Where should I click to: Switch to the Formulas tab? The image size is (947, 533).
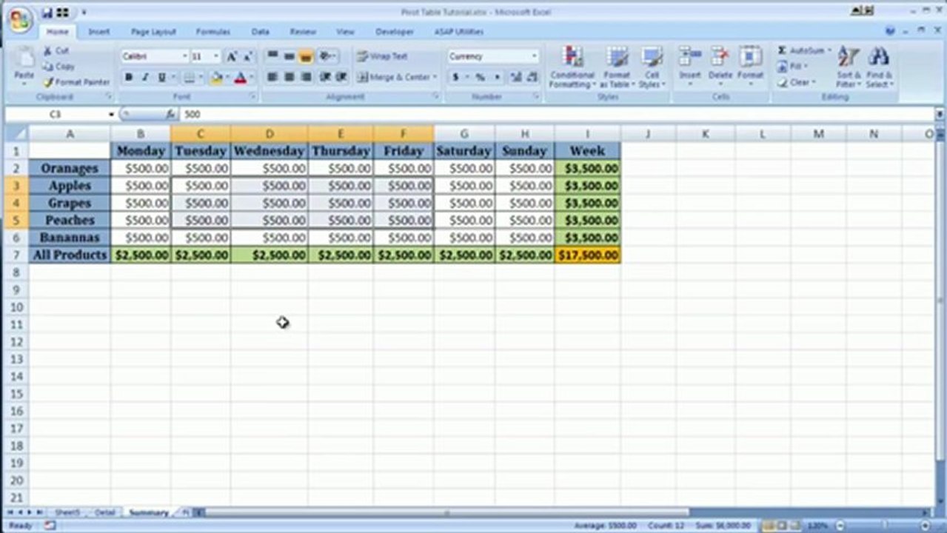213,32
